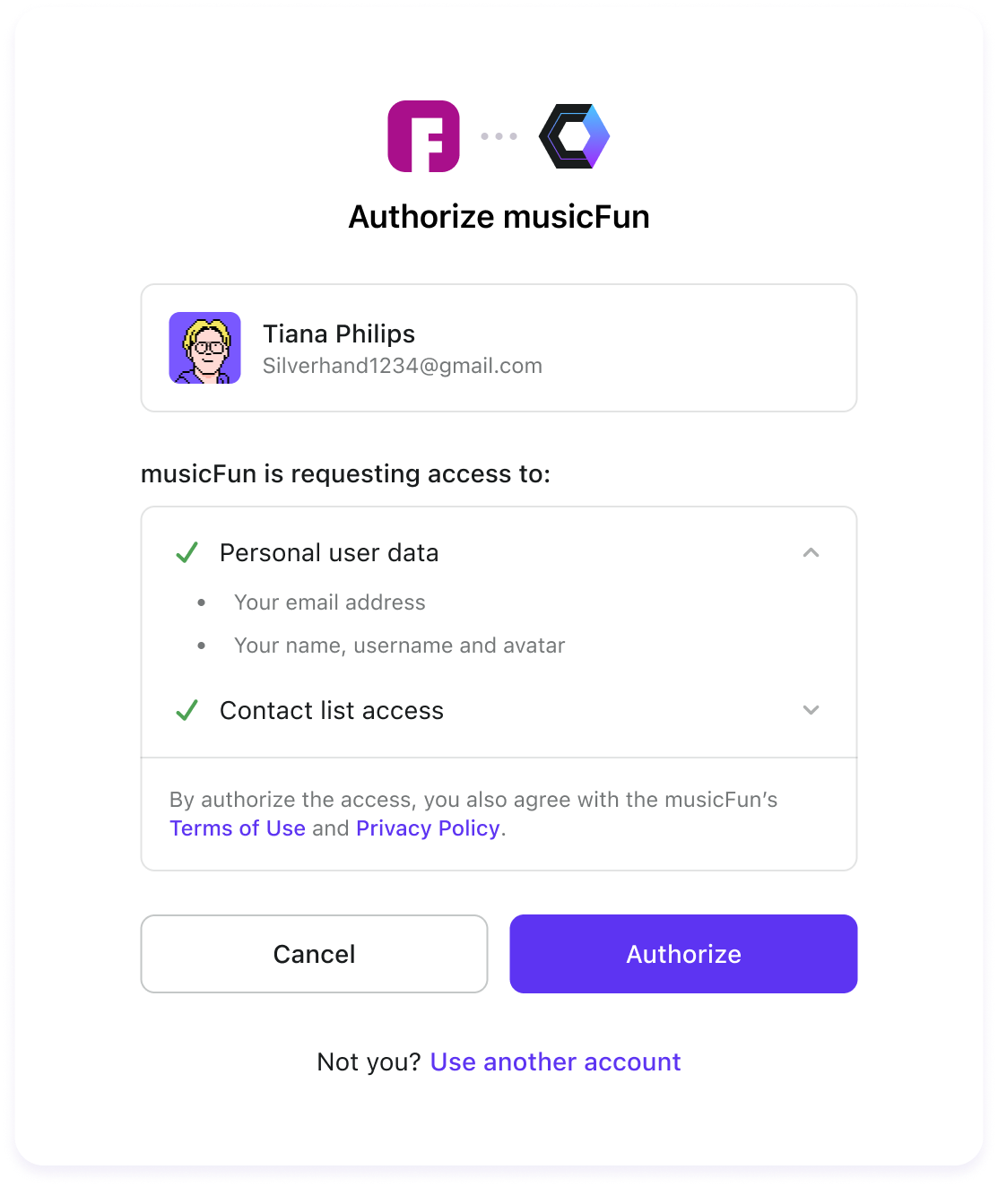Select Use another account
This screenshot has width=998, height=1187.
click(x=555, y=1062)
